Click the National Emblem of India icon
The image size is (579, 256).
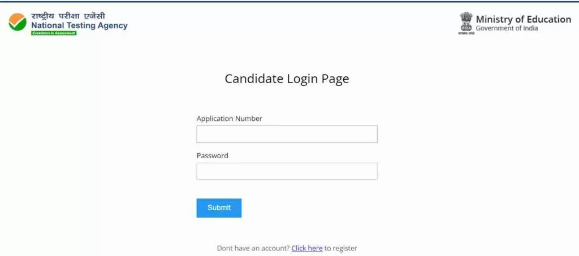[466, 21]
